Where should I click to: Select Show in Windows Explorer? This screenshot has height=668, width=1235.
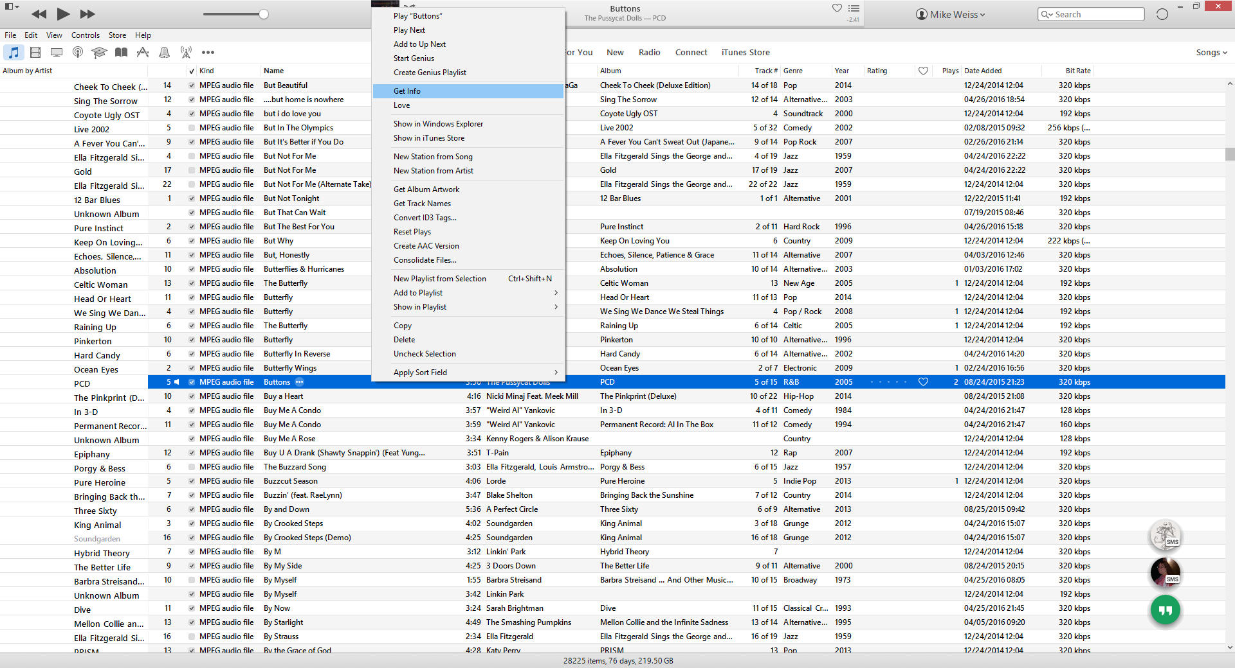[468, 124]
